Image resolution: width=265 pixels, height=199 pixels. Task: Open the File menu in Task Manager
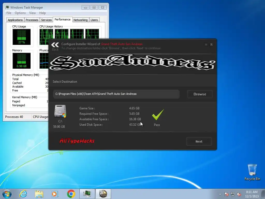(9, 13)
